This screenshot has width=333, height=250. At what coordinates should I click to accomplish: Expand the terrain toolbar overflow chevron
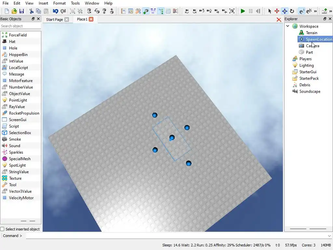coord(330,11)
